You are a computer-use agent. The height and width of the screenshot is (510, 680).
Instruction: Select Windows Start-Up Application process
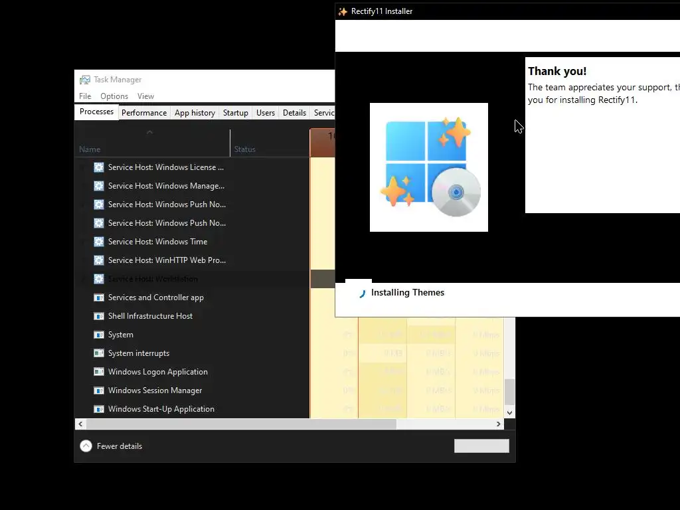[x=290, y=409]
